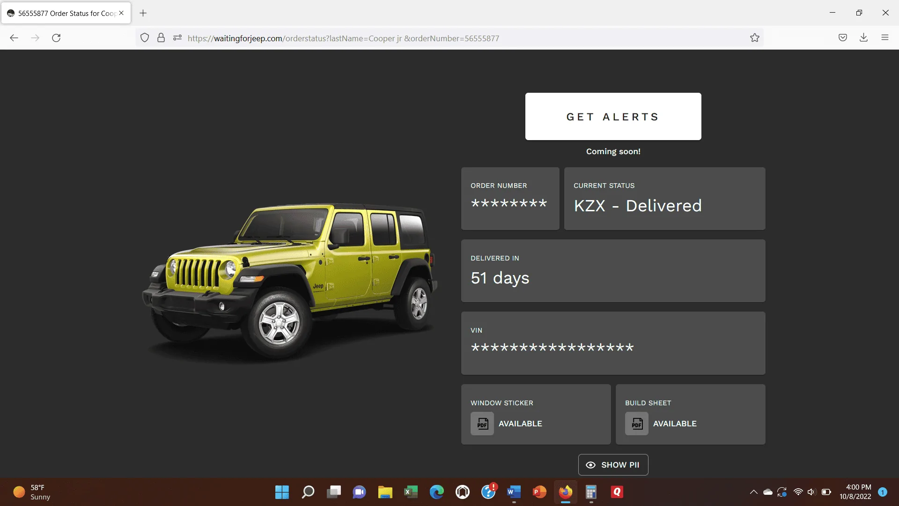This screenshot has height=506, width=899.
Task: Select the 56555877 Order Status tab
Action: [x=66, y=13]
